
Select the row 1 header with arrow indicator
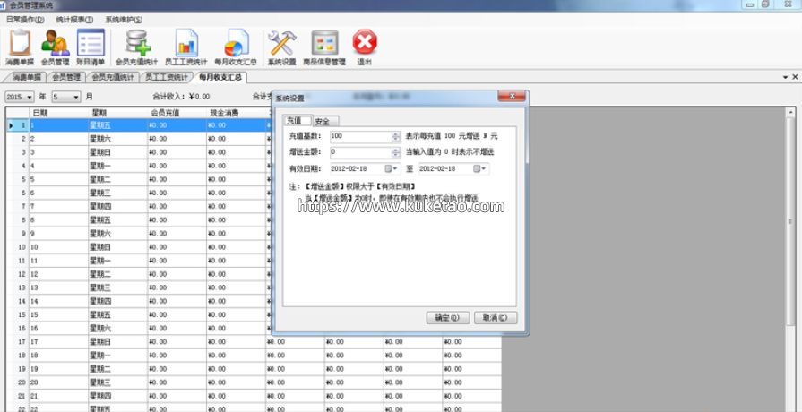click(x=17, y=125)
